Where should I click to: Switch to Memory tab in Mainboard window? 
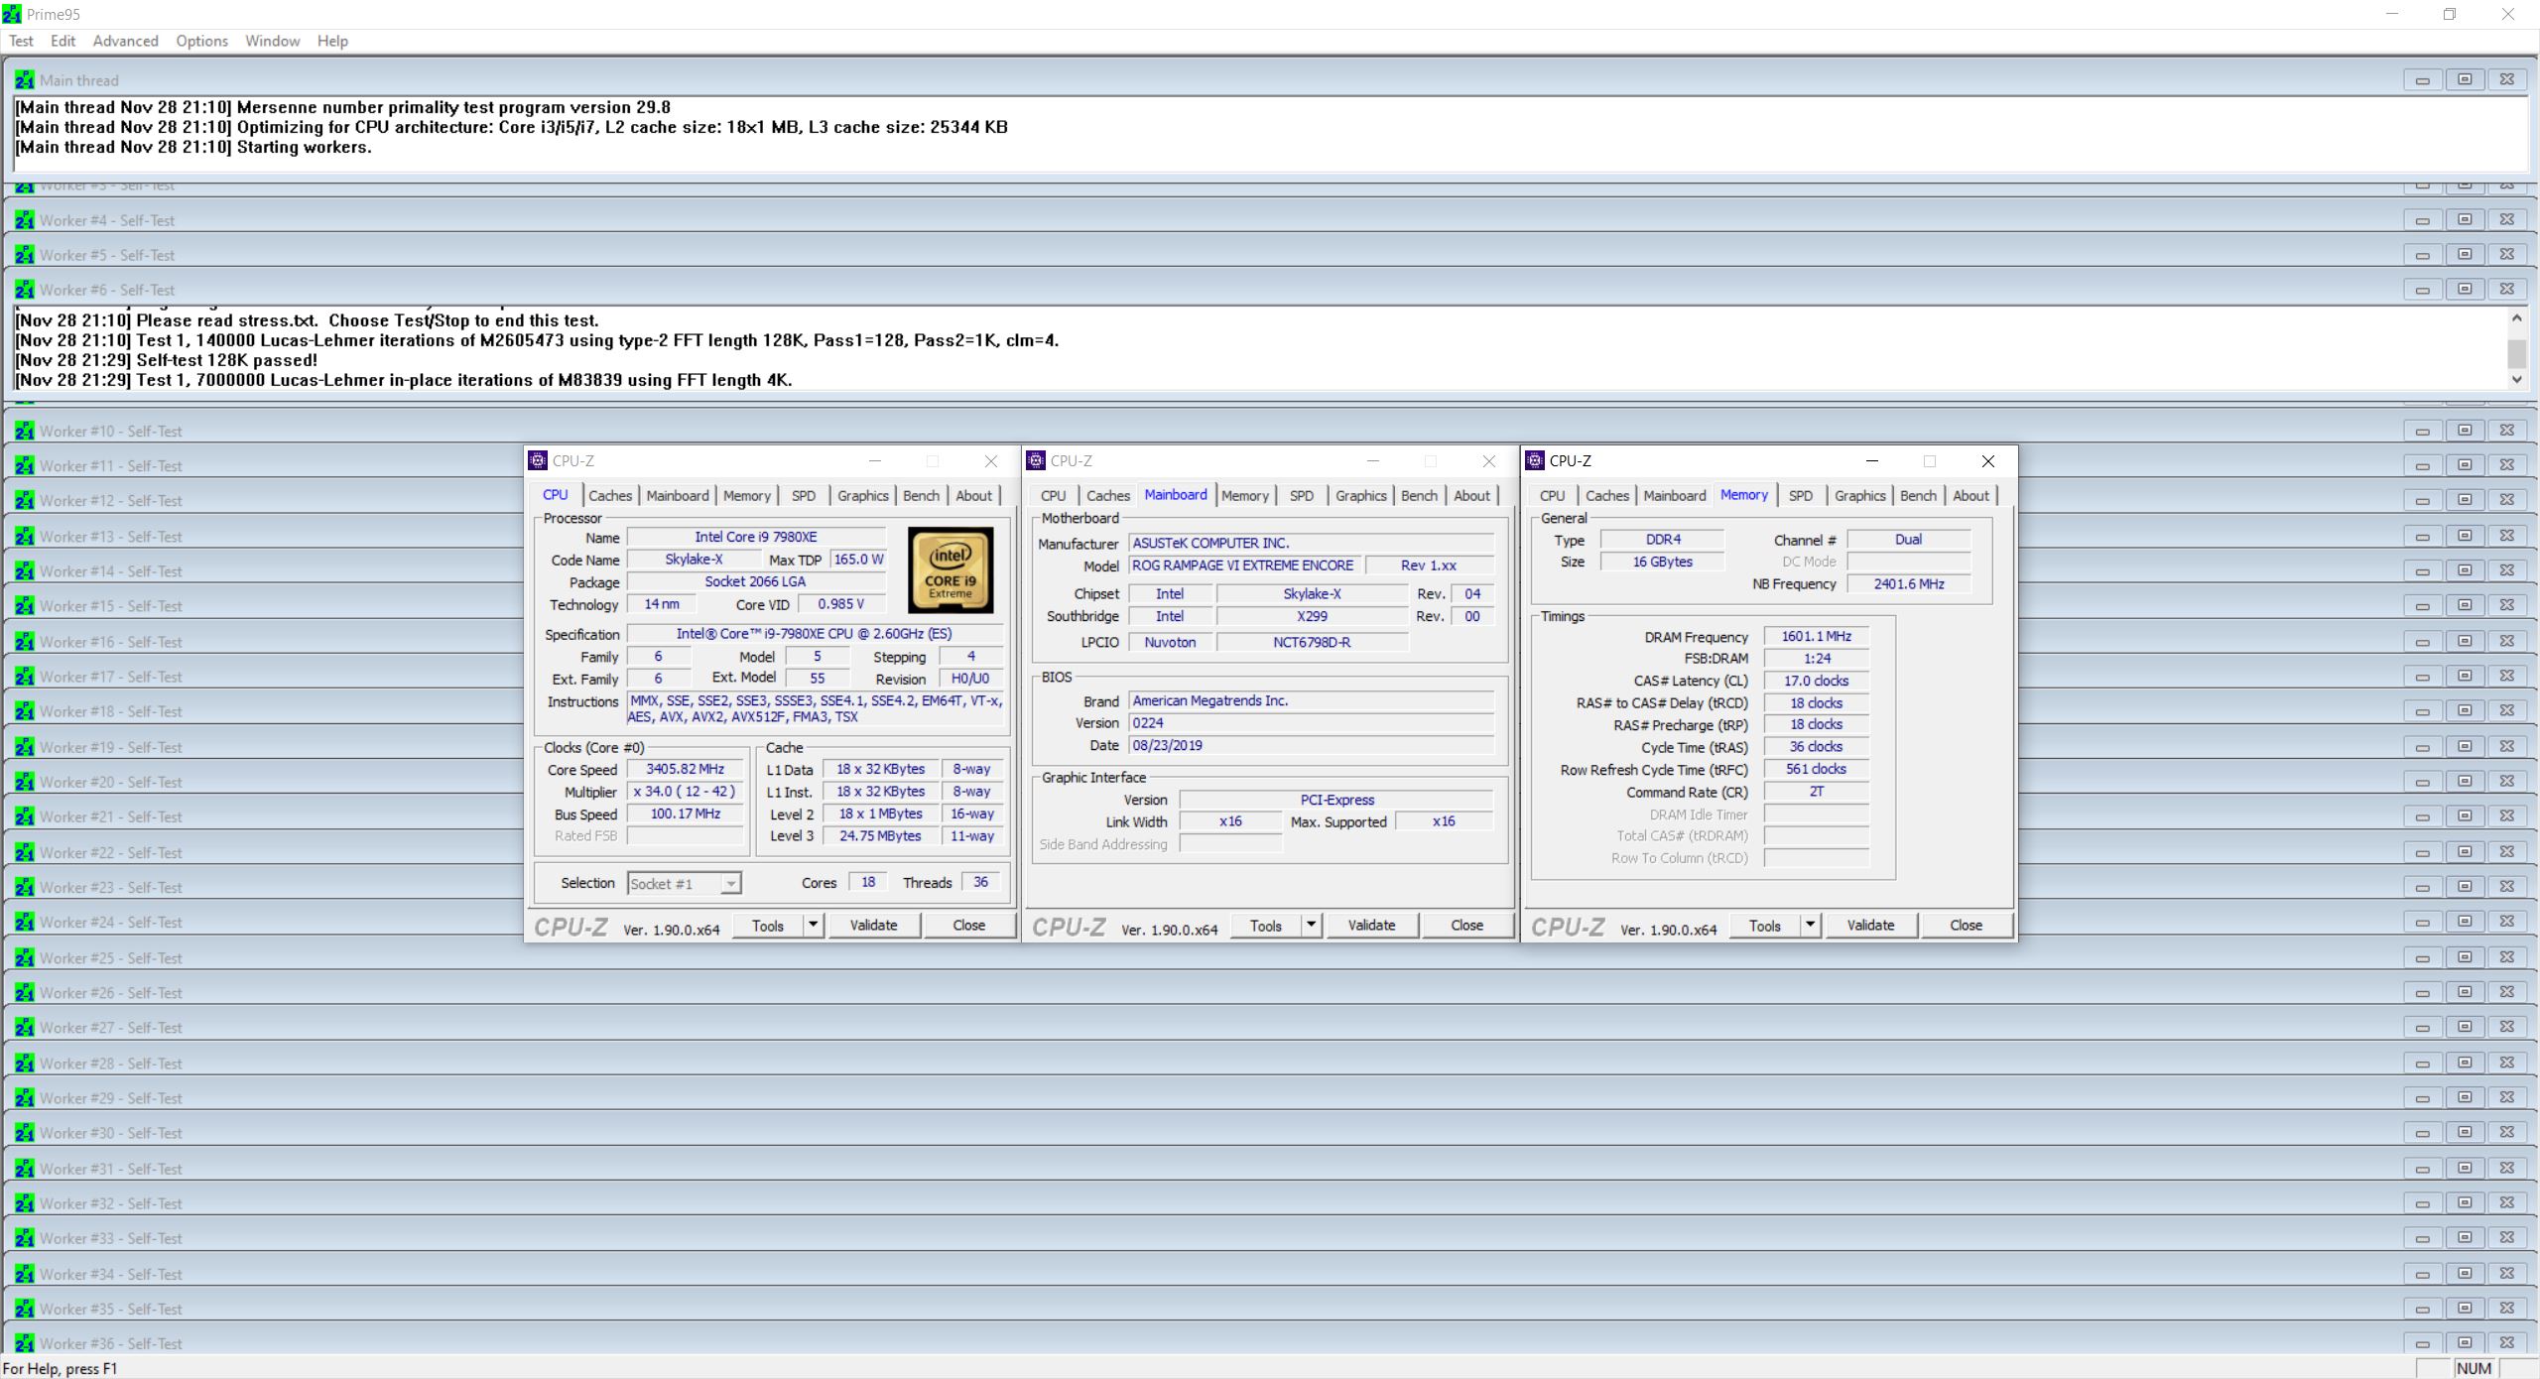click(x=1244, y=495)
